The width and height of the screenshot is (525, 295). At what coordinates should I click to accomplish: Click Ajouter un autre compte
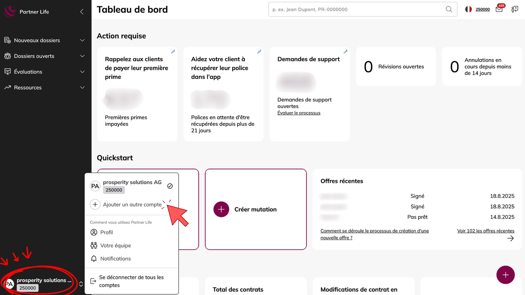pyautogui.click(x=132, y=205)
